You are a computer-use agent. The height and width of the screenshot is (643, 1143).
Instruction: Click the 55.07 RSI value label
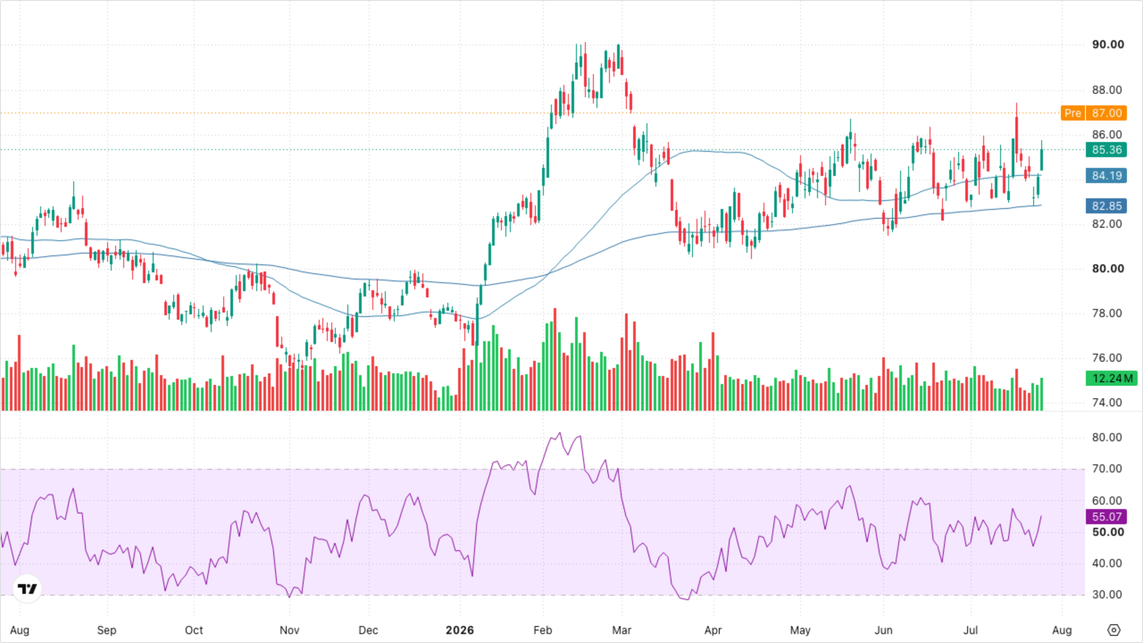click(x=1106, y=517)
